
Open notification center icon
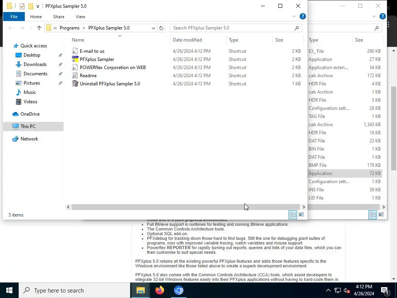point(385,290)
